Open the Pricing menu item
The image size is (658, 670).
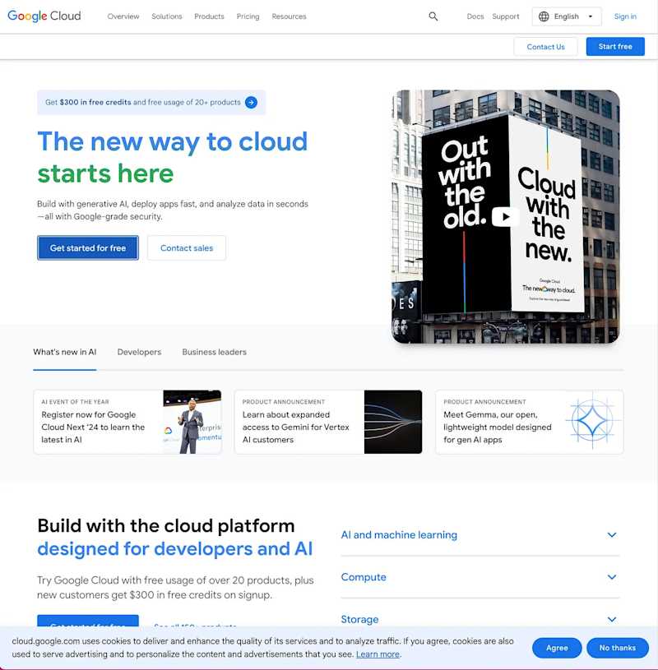[x=248, y=16]
